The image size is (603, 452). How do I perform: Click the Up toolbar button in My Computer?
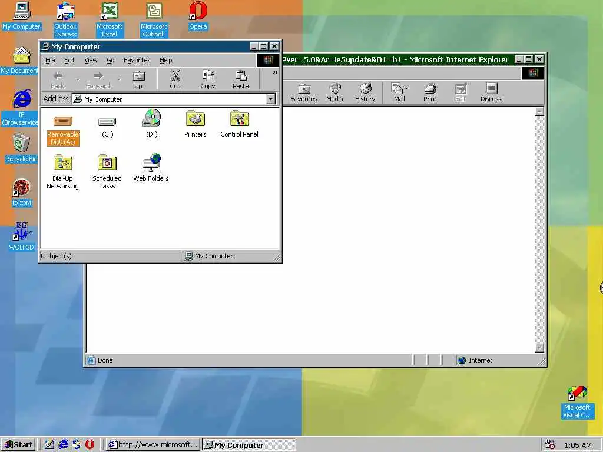[138, 80]
